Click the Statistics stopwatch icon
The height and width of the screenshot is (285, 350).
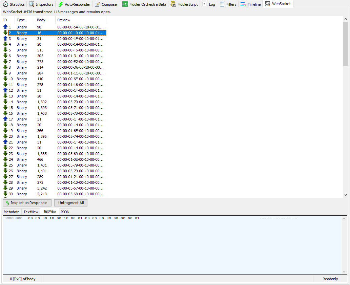pyautogui.click(x=5, y=4)
